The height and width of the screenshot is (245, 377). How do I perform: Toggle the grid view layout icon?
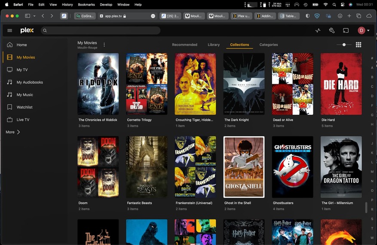pos(359,45)
